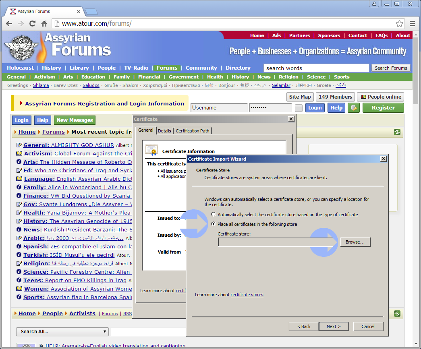The image size is (421, 349).
Task: Click in the Username input field
Action: (219, 108)
